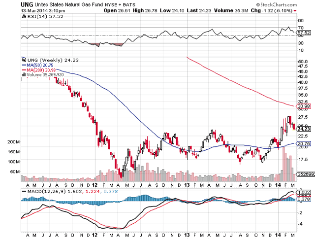
Task: Click the 70 level label on the RSI axis
Action: pyautogui.click(x=301, y=28)
